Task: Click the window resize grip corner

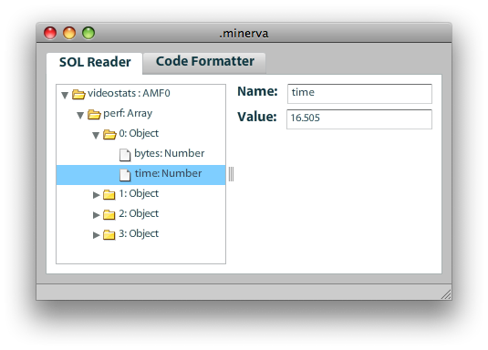Action: tap(446, 294)
